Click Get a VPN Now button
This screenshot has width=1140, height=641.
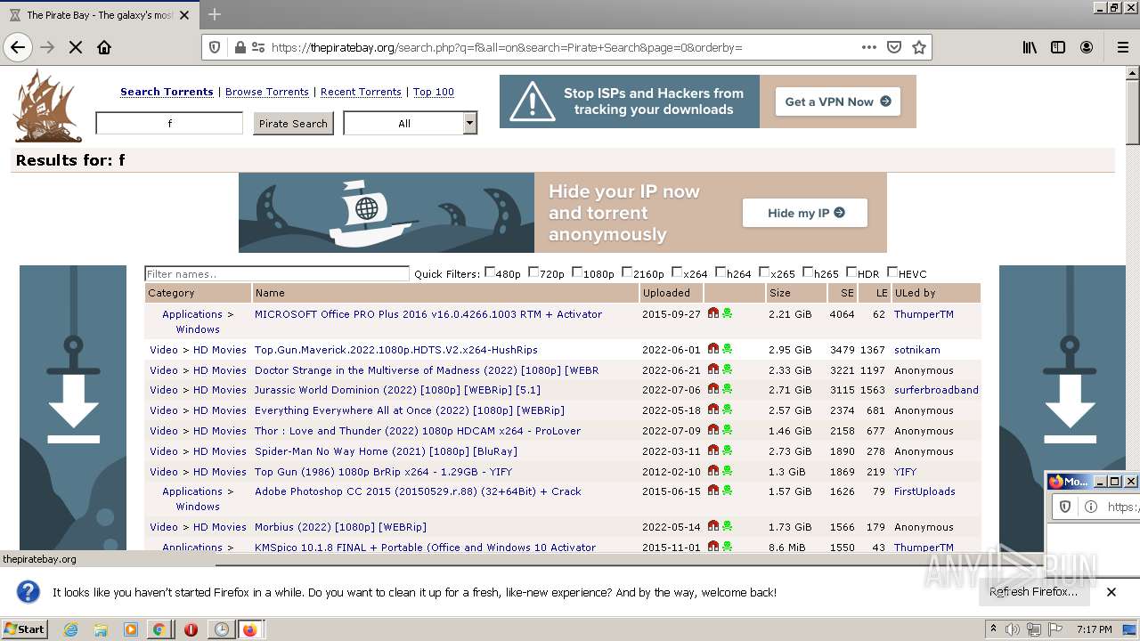[x=837, y=101]
